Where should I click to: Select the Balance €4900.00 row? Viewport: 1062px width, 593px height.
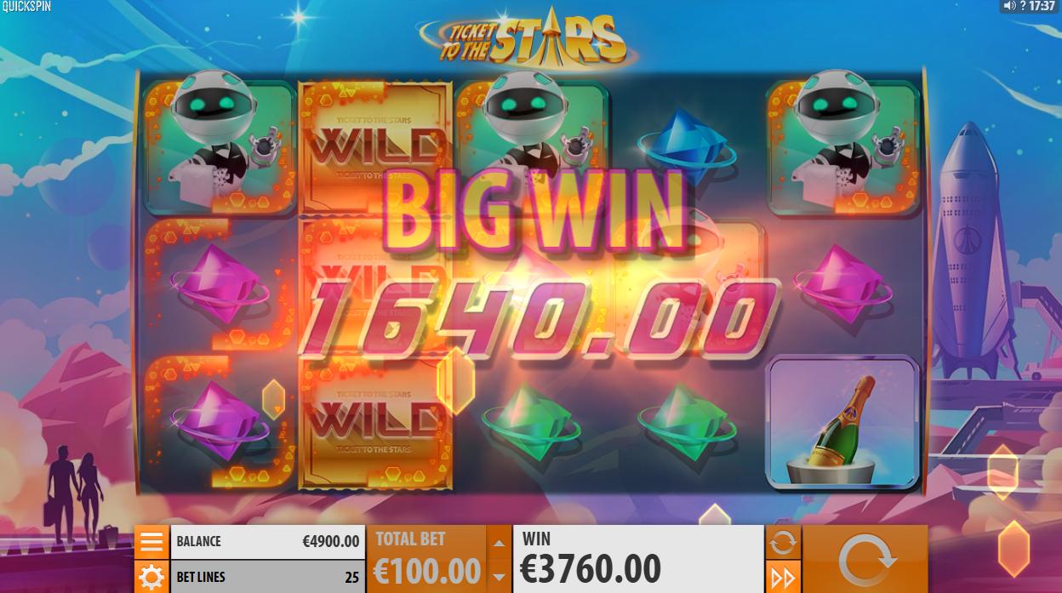(267, 541)
